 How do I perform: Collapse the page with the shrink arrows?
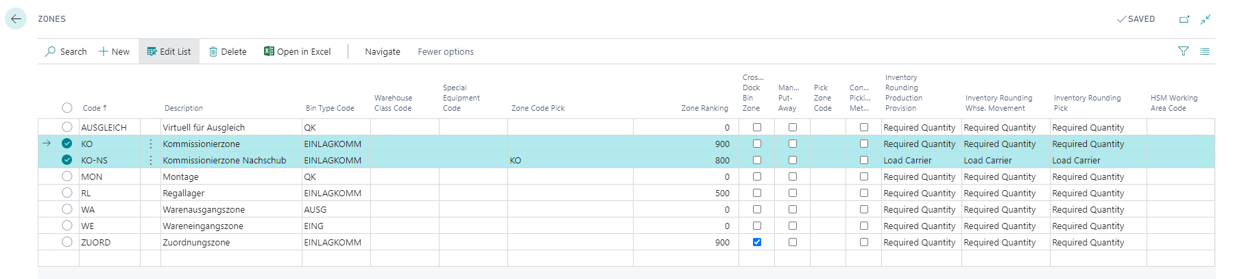1206,19
